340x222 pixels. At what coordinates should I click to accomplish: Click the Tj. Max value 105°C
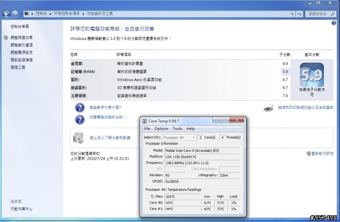click(182, 196)
